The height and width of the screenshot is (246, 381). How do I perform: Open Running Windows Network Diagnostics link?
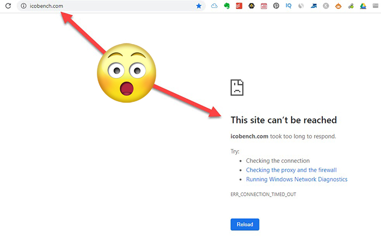[x=297, y=179]
